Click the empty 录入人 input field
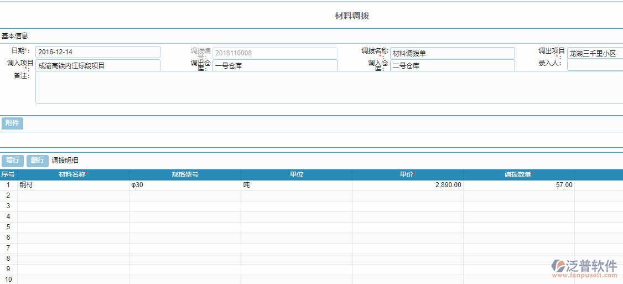 595,65
